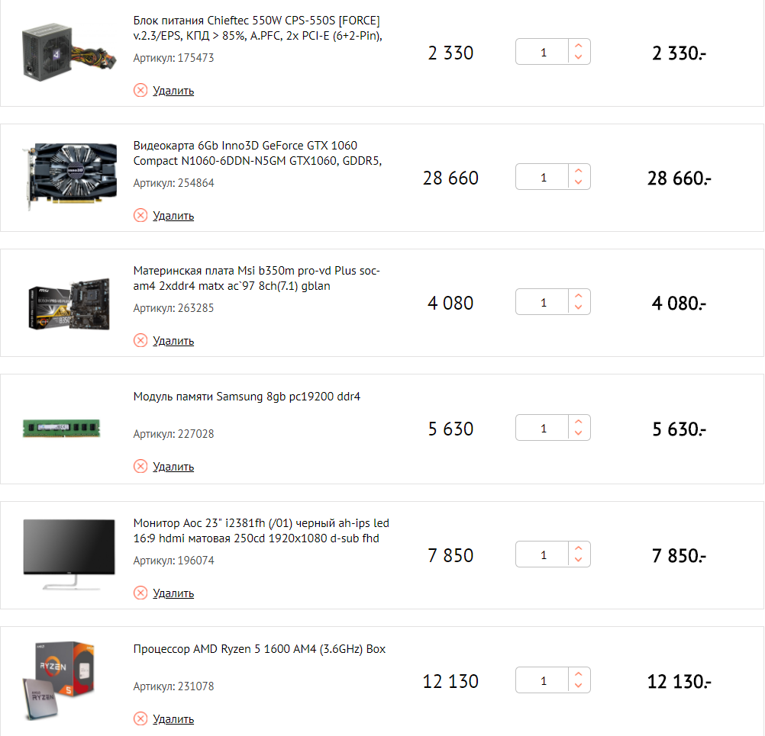Increase quantity of GeForce GTX 1060 video card
Image resolution: width=765 pixels, height=736 pixels.
point(579,171)
